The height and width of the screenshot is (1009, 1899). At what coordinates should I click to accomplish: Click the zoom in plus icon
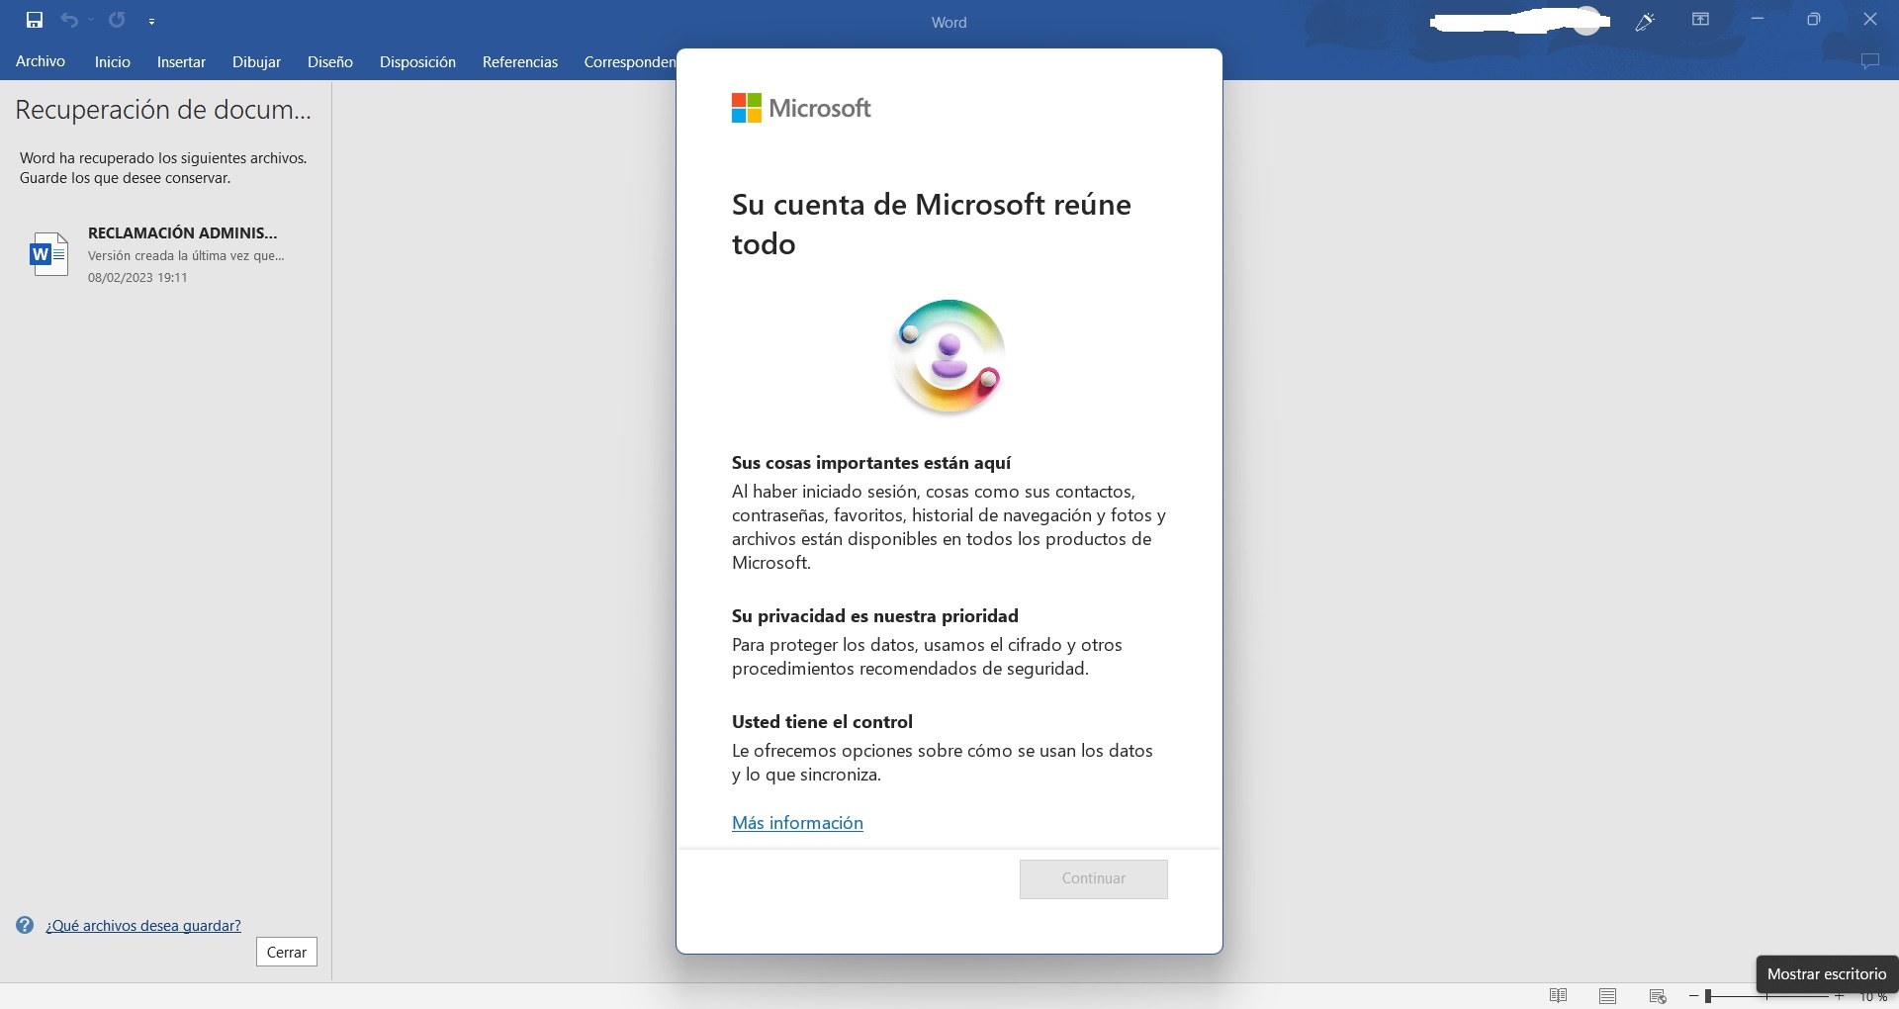click(1840, 996)
